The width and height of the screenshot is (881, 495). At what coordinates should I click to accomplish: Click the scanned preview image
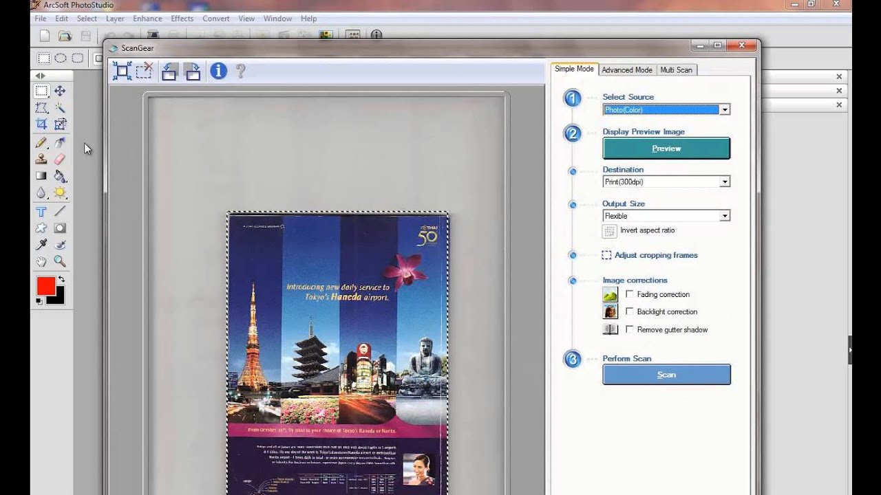(338, 353)
